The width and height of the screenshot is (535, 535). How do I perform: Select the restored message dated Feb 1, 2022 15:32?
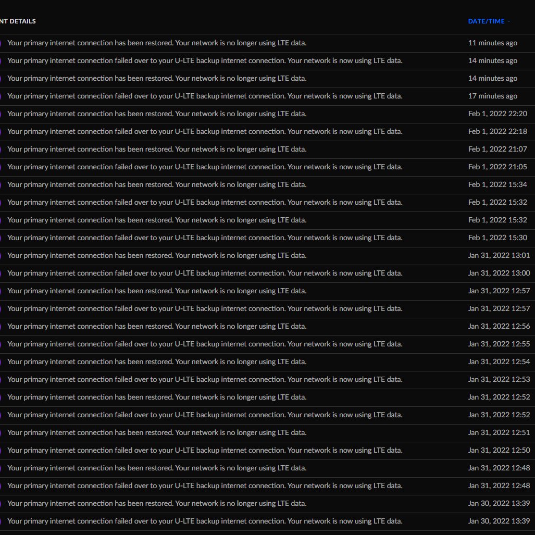[157, 220]
